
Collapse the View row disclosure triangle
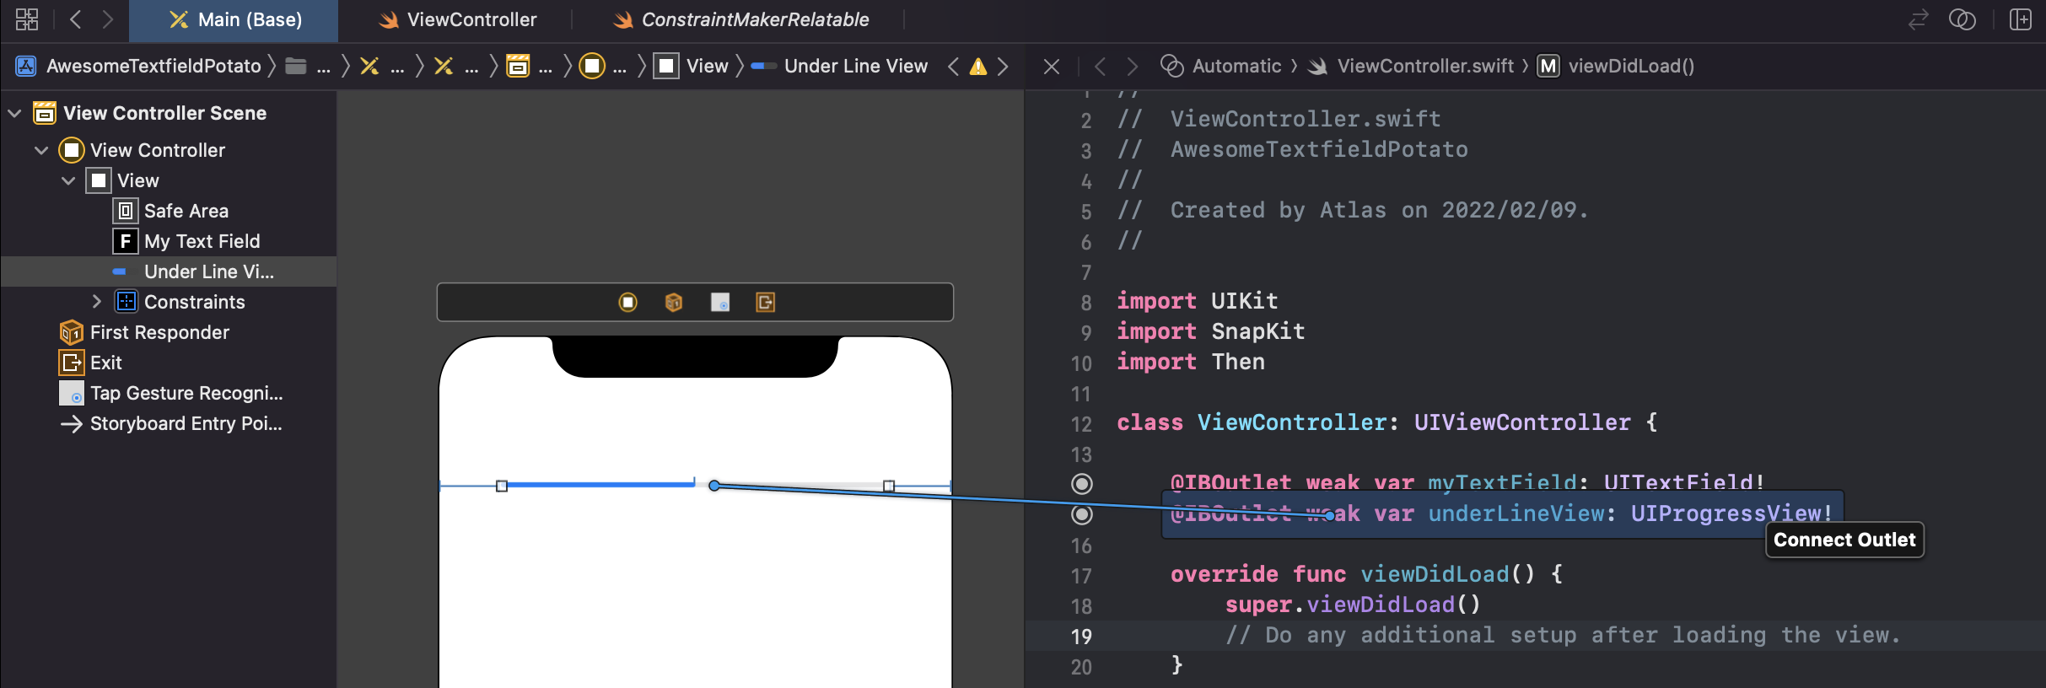coord(68,180)
